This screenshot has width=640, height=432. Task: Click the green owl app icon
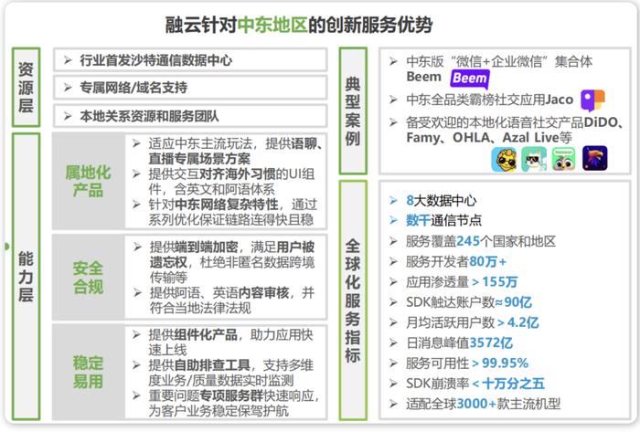coord(564,159)
